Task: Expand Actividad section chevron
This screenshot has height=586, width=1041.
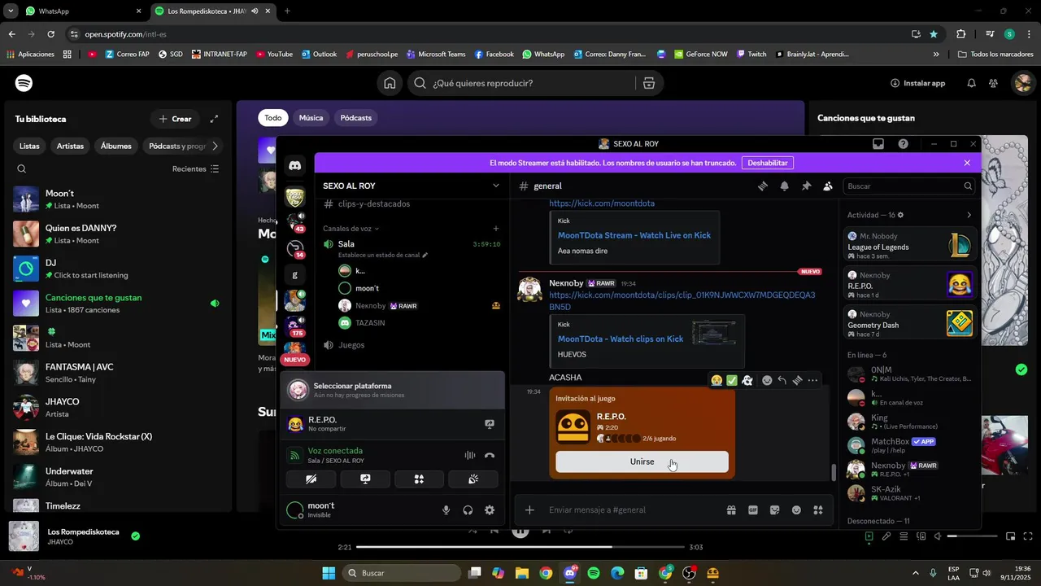Action: [x=969, y=215]
